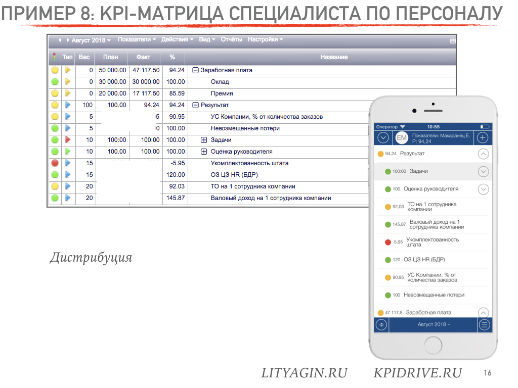The image size is (518, 388).
Task: Open the Действия menu
Action: click(178, 39)
